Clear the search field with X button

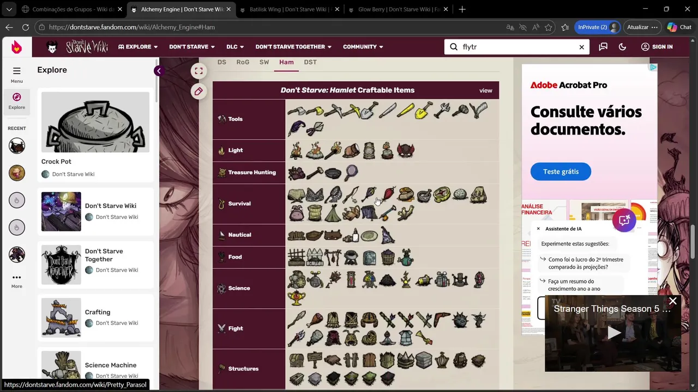click(581, 47)
